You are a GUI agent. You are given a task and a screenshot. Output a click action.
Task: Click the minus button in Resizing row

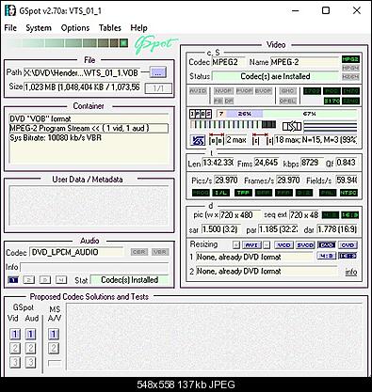[267, 245]
